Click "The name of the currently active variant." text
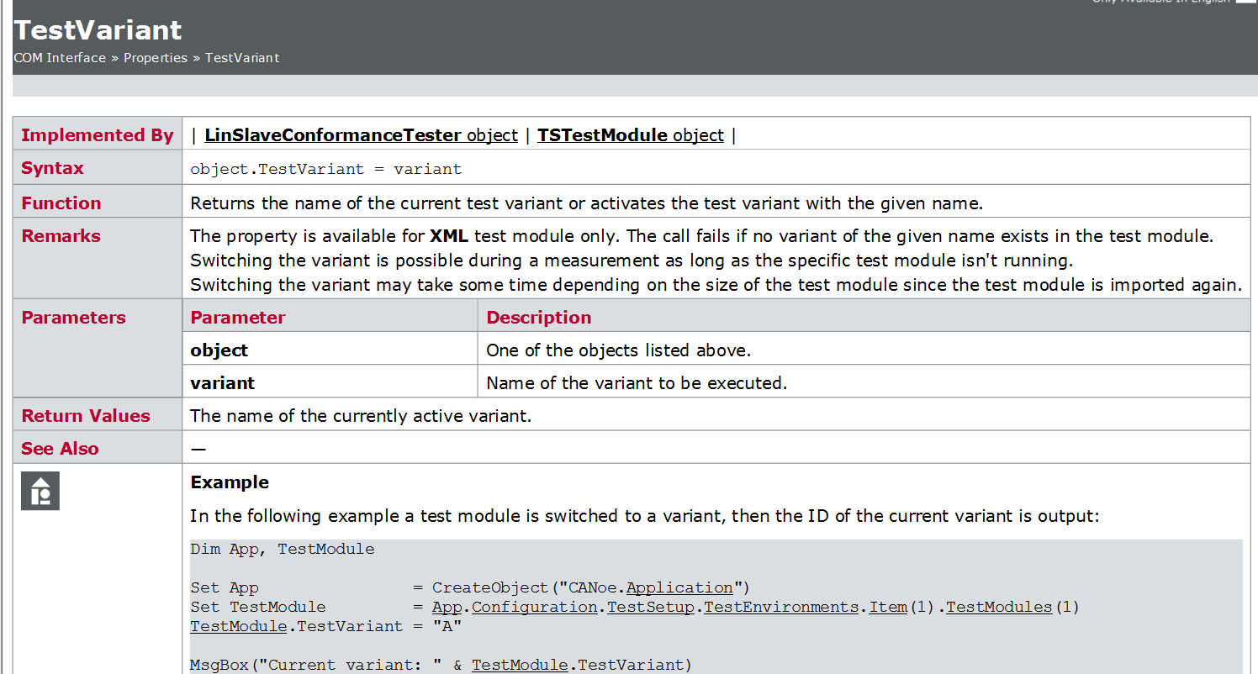The width and height of the screenshot is (1258, 674). 361,415
